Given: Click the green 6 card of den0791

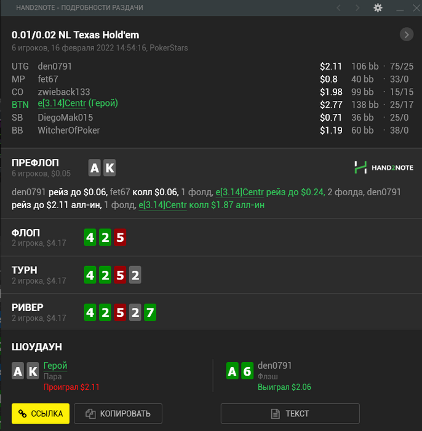Looking at the screenshot, I should (x=247, y=371).
